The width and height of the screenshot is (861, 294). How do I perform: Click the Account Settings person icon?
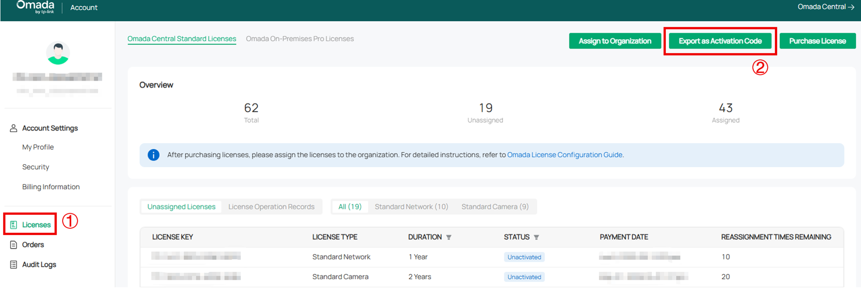(13, 128)
